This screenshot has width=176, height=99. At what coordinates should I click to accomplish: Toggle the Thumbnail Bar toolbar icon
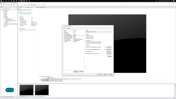tap(34, 5)
